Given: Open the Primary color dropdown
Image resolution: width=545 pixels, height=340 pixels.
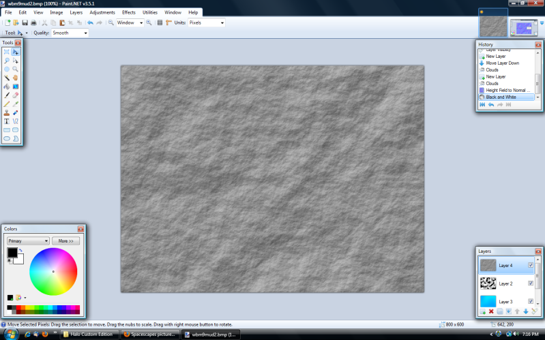Looking at the screenshot, I should click(28, 241).
